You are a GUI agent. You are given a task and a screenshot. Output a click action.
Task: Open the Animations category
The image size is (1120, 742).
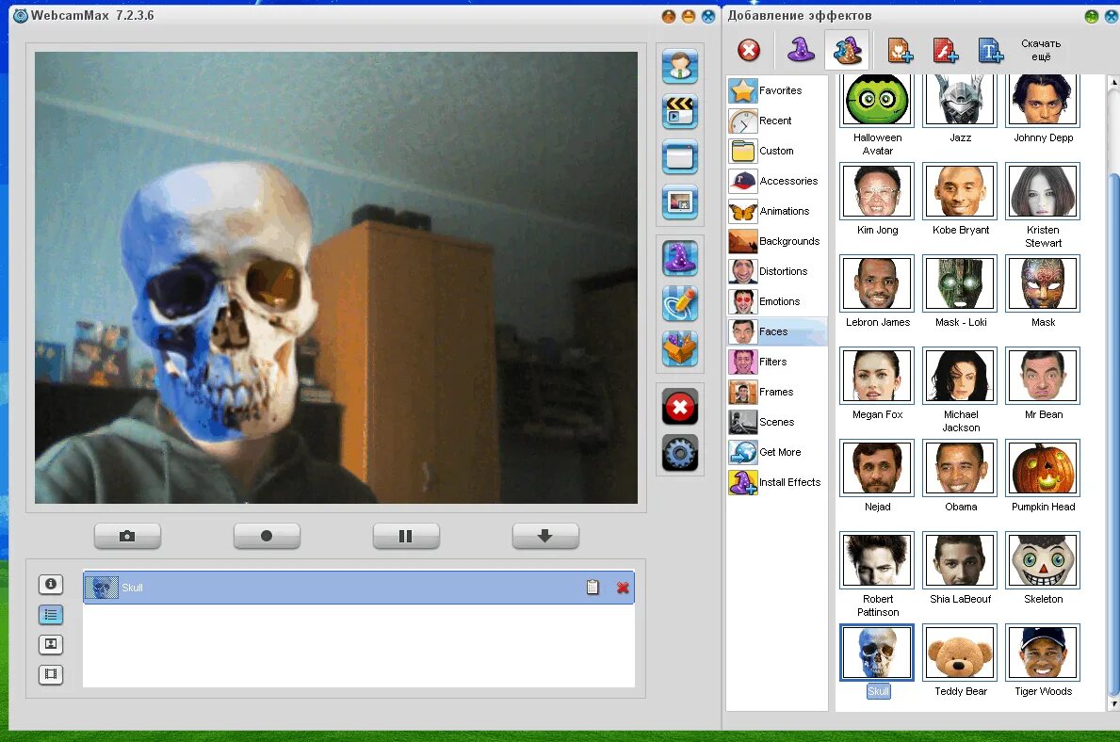pyautogui.click(x=777, y=211)
